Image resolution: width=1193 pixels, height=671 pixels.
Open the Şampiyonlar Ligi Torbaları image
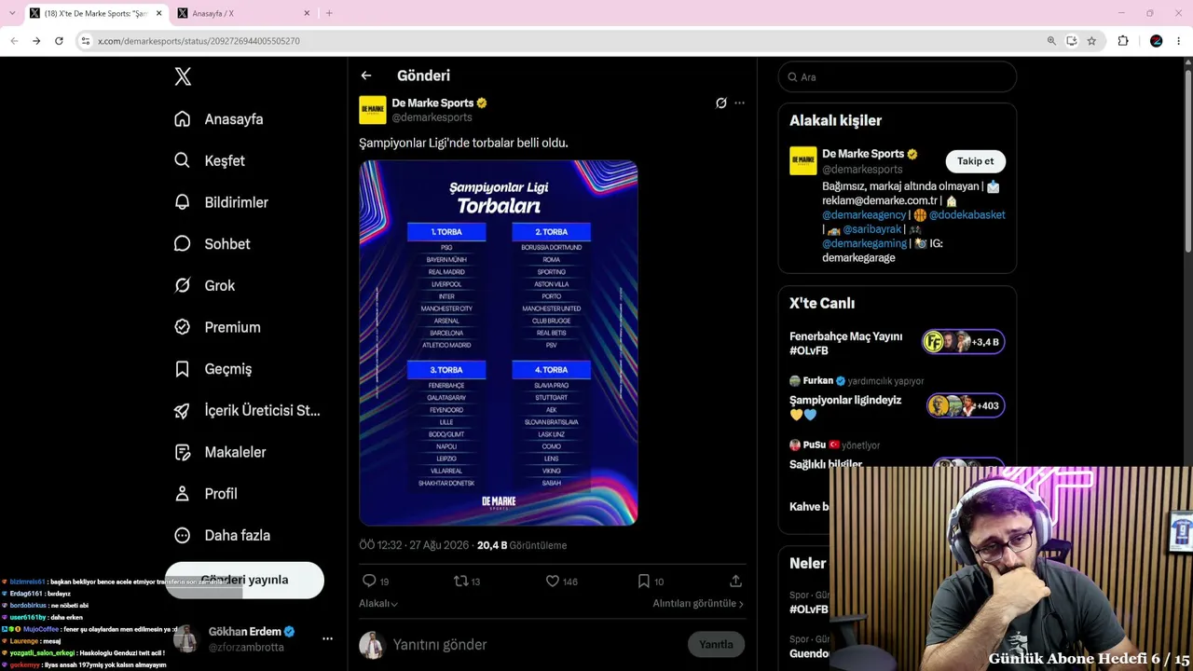(499, 343)
